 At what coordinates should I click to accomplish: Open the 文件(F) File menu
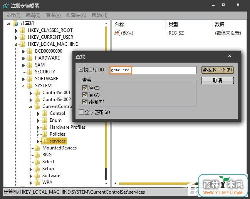tap(13, 15)
